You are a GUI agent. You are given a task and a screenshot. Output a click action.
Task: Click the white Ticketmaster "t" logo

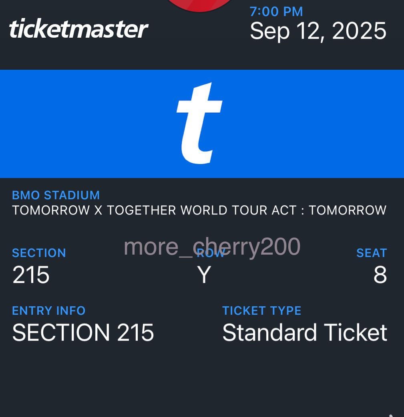click(199, 123)
